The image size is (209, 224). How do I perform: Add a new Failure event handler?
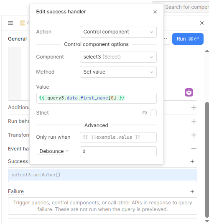coord(192,191)
